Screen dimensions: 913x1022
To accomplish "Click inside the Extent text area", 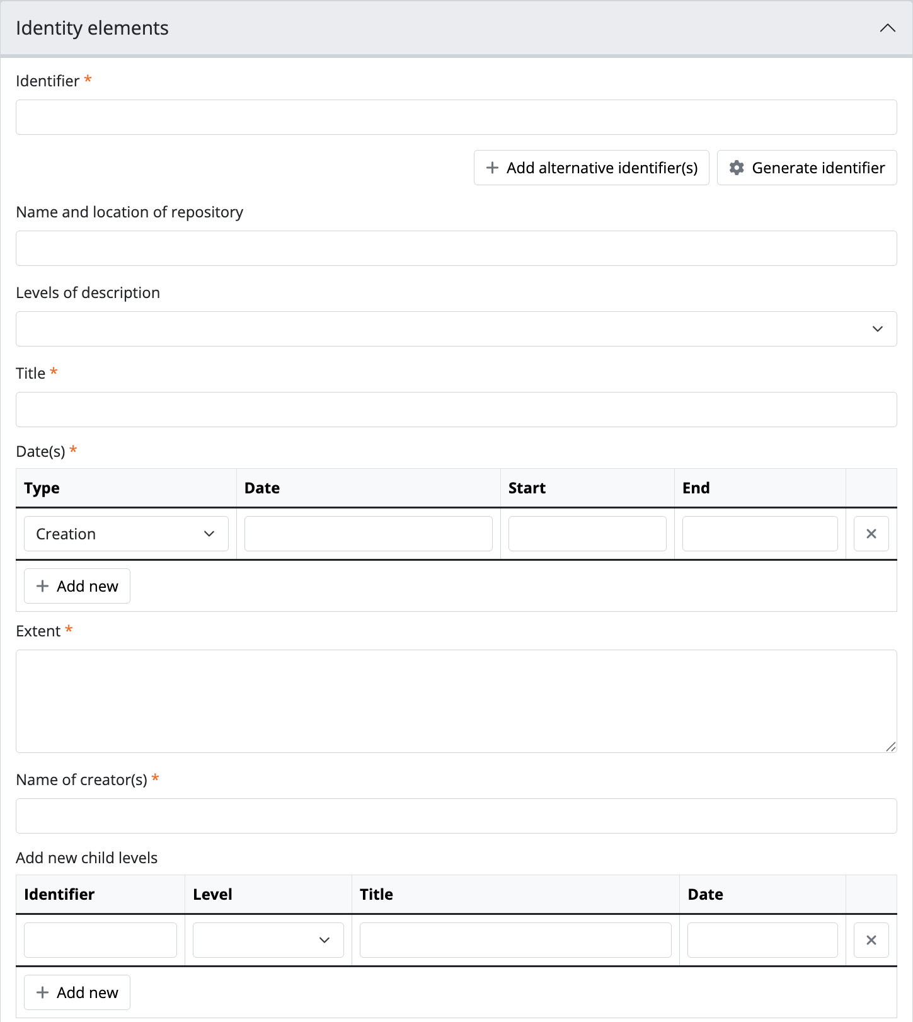I will click(456, 701).
